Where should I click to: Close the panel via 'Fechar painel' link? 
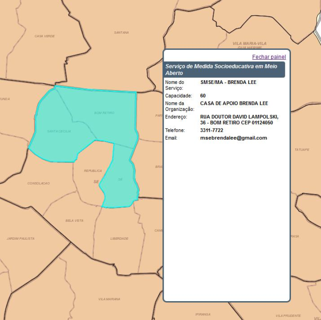269,57
